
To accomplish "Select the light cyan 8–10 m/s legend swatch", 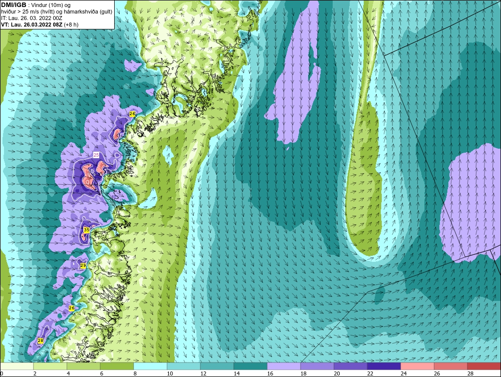I will pos(150,366).
